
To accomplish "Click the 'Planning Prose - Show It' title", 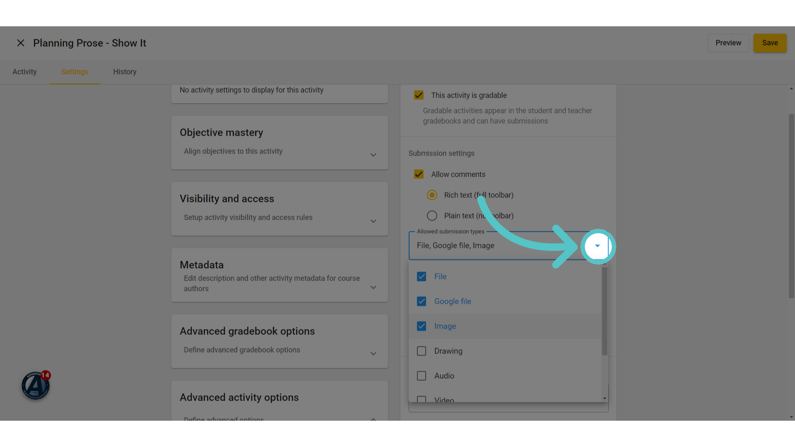I will pyautogui.click(x=89, y=43).
